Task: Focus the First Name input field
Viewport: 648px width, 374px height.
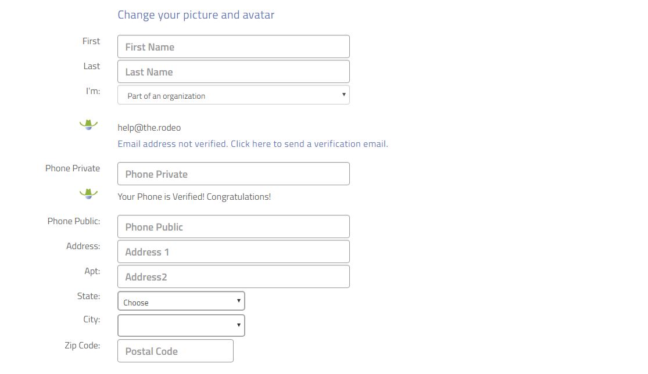Action: click(x=234, y=46)
